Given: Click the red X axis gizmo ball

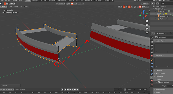Looking at the screenshot, I should tap(146, 16).
